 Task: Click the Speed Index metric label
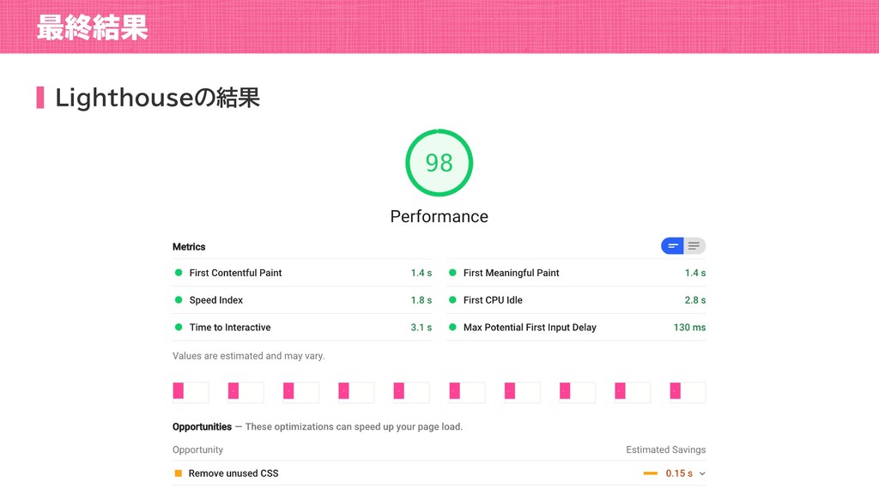click(215, 300)
